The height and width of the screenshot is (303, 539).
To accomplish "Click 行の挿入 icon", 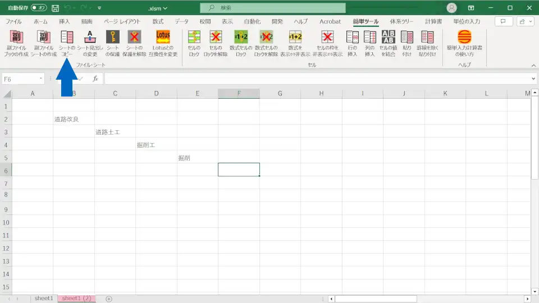I will (x=353, y=37).
